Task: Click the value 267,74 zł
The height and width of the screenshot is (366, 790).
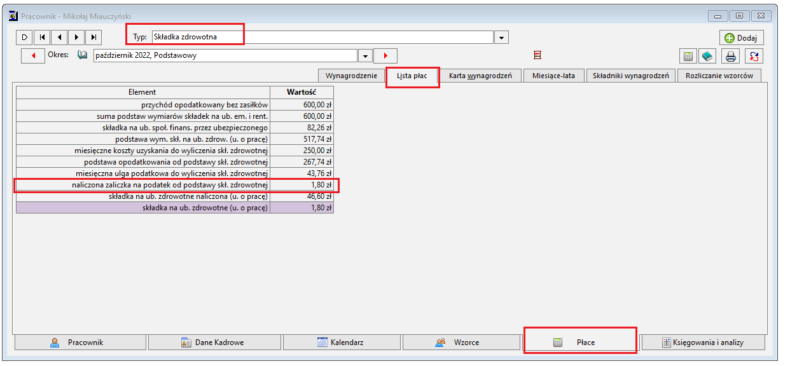Action: point(317,162)
